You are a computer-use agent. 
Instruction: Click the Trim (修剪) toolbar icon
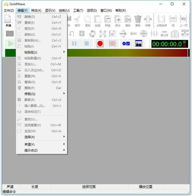coord(148,21)
